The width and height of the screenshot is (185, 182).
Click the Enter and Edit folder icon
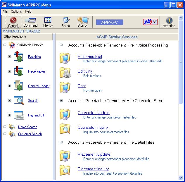[x=65, y=58]
